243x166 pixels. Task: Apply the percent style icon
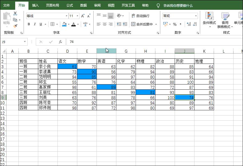pyautogui.click(x=175, y=24)
